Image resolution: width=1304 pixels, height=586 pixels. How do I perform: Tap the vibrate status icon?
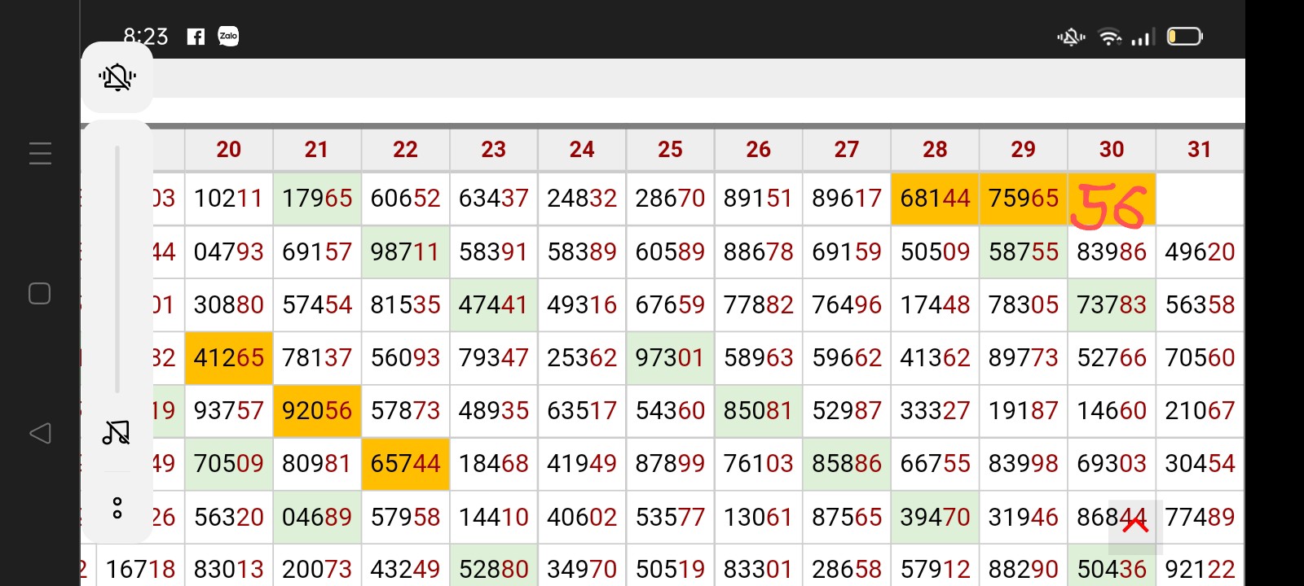pyautogui.click(x=1071, y=37)
